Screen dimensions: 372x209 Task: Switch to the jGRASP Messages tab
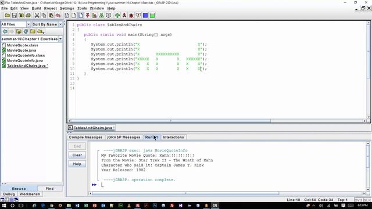124,137
